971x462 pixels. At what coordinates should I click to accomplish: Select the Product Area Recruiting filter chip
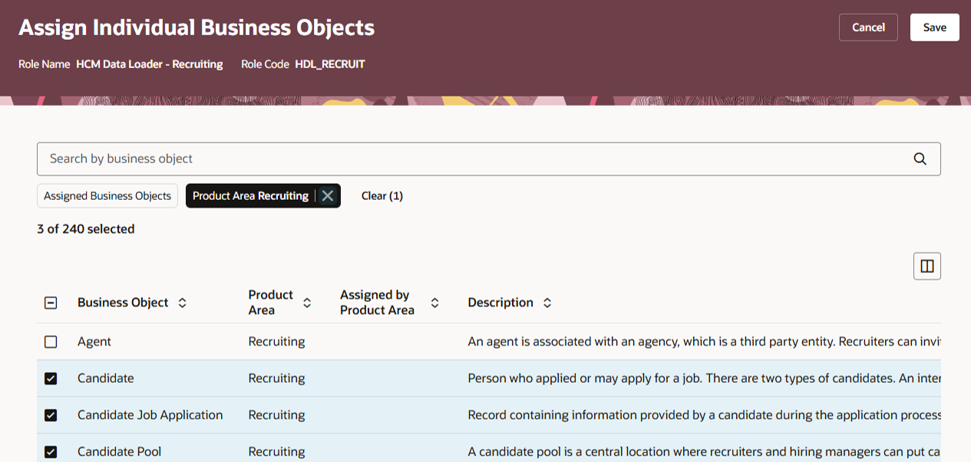250,196
